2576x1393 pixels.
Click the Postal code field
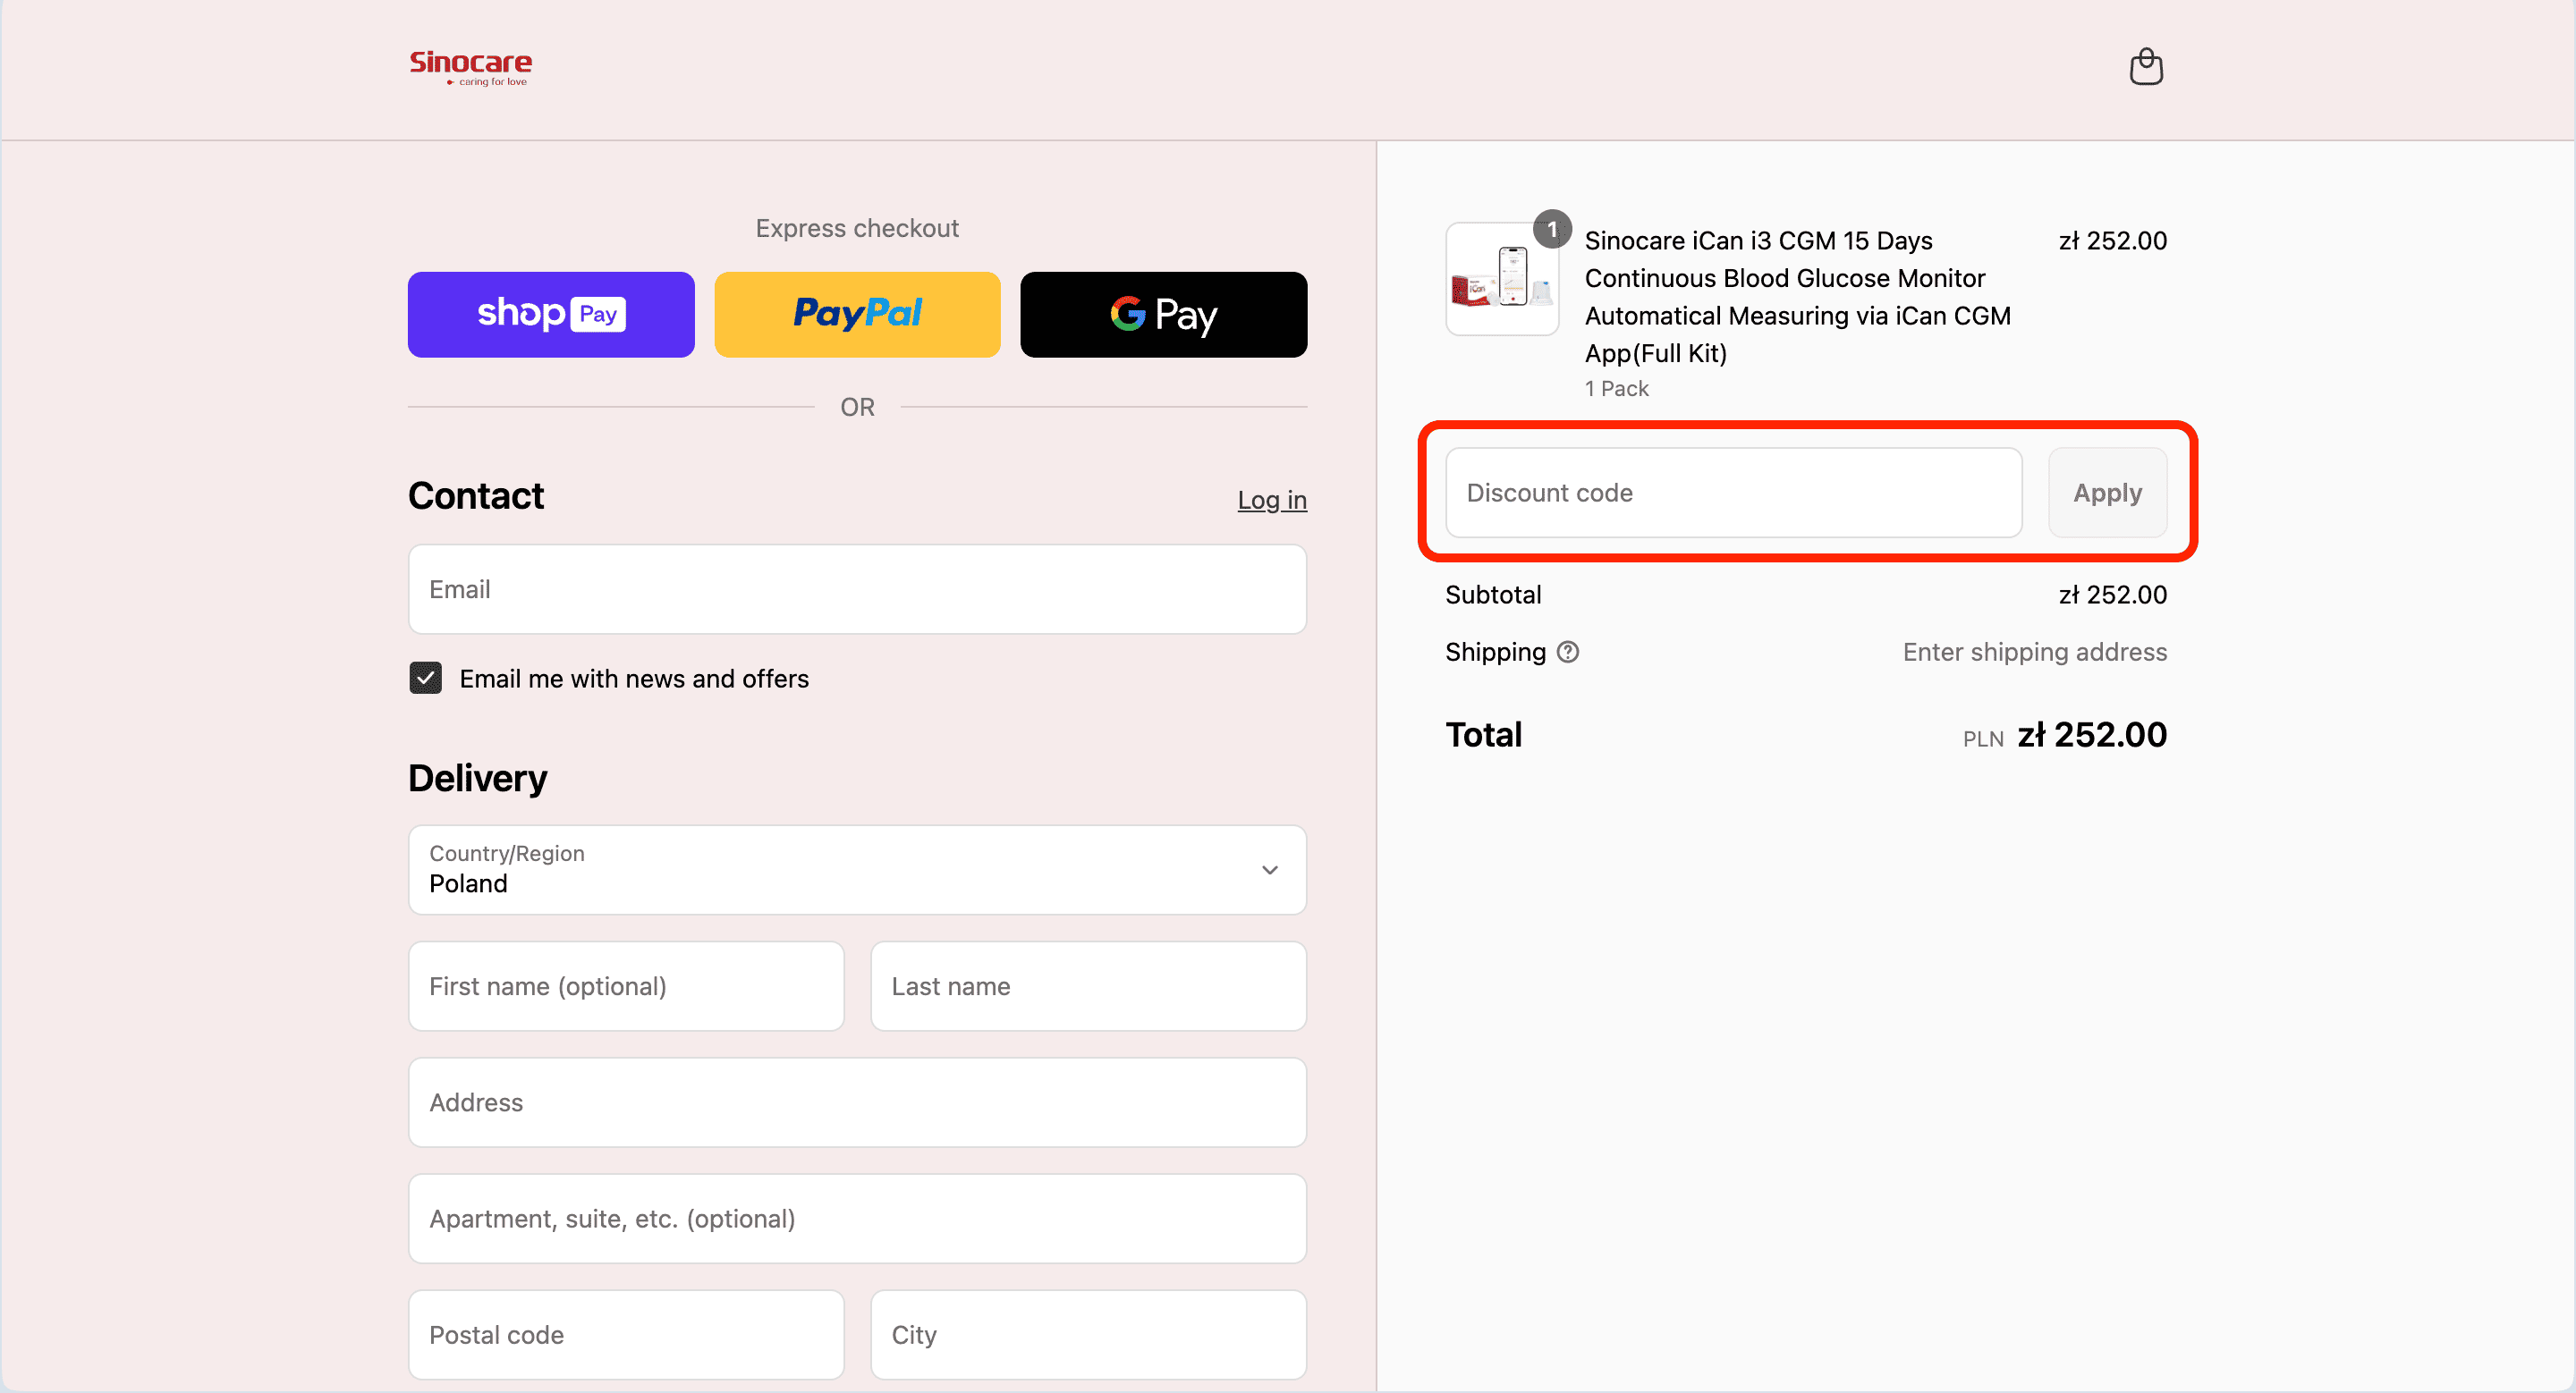pos(626,1335)
